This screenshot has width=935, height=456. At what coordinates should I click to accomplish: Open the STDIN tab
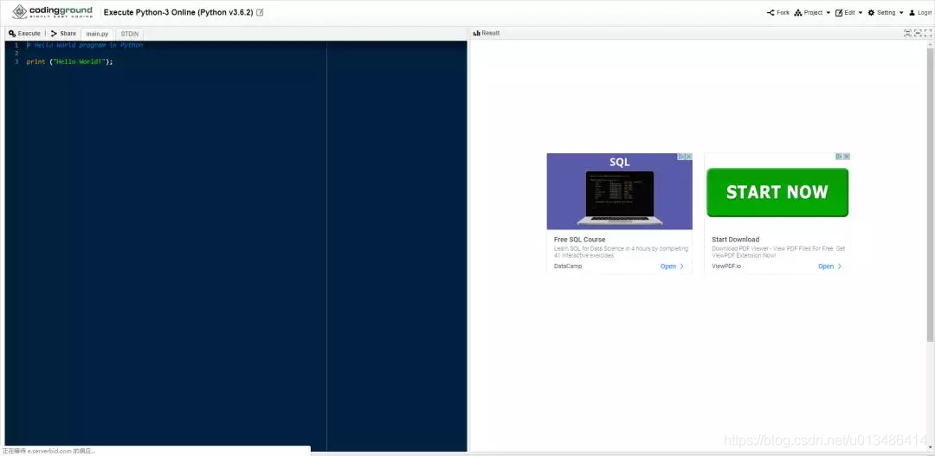click(129, 34)
